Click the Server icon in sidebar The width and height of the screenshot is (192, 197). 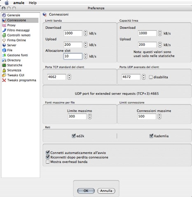coord(4,45)
